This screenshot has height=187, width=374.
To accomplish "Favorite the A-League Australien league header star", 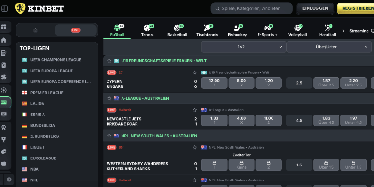I will click(109, 98).
